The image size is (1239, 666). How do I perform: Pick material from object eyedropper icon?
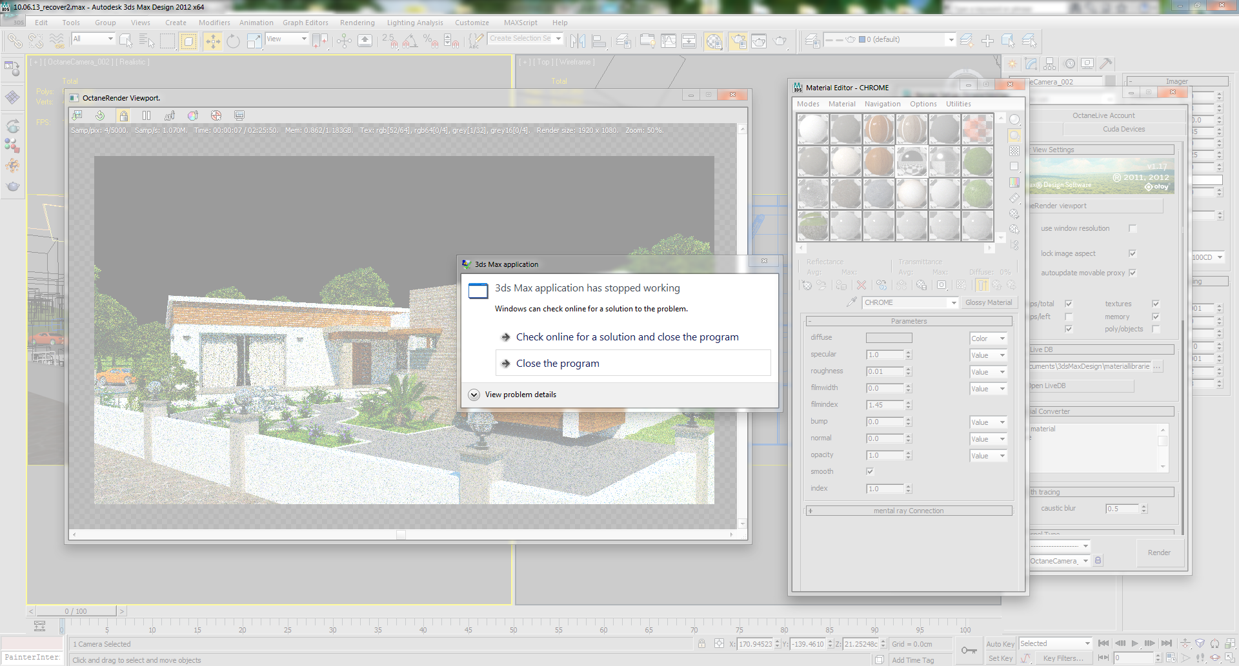tap(852, 302)
